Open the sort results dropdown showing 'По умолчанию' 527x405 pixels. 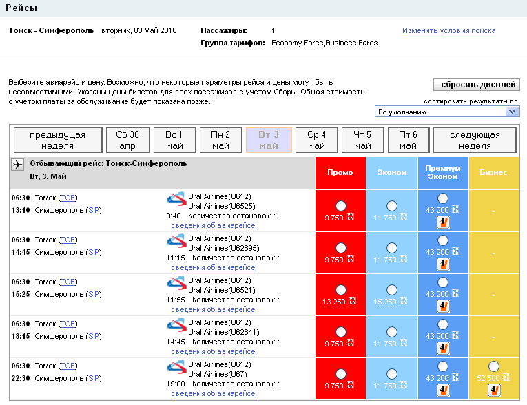pyautogui.click(x=448, y=112)
